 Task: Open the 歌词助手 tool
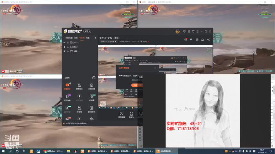coord(91,109)
